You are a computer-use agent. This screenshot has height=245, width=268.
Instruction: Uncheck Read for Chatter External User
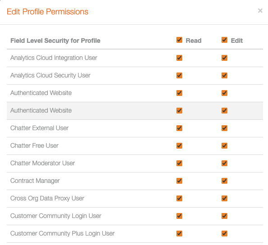tap(179, 128)
